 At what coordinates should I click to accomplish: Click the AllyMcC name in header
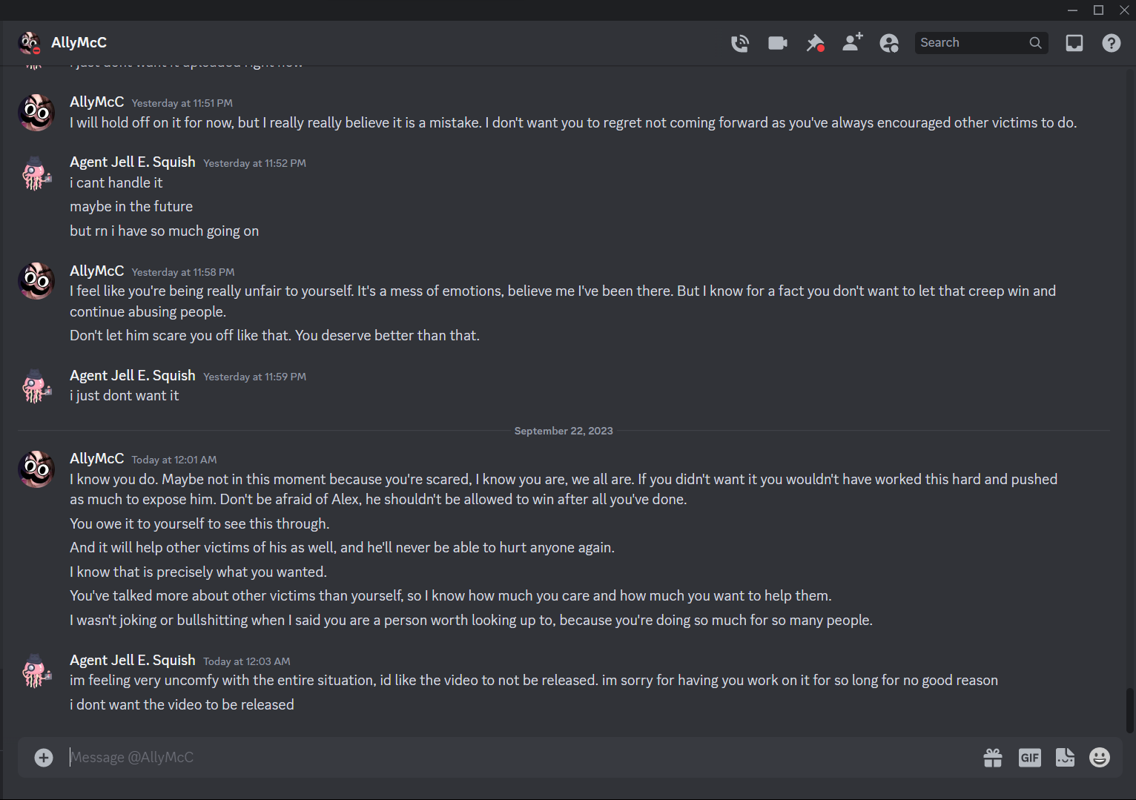pyautogui.click(x=79, y=43)
